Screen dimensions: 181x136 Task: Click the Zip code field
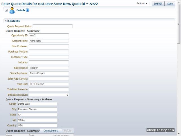pos(37,120)
